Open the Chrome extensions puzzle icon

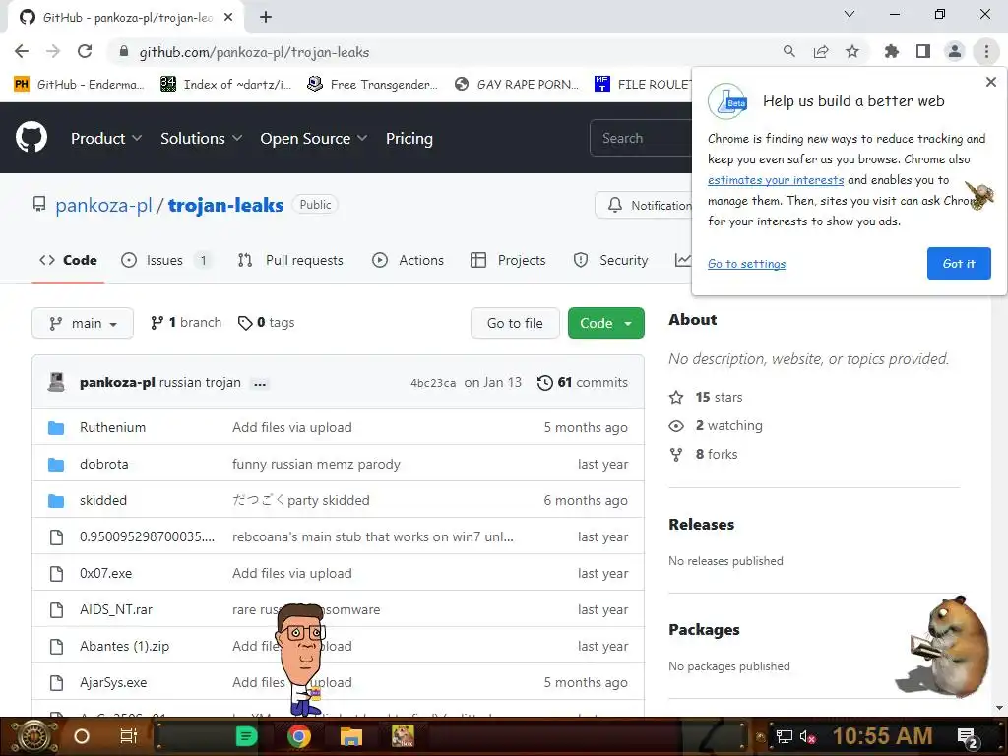click(891, 51)
